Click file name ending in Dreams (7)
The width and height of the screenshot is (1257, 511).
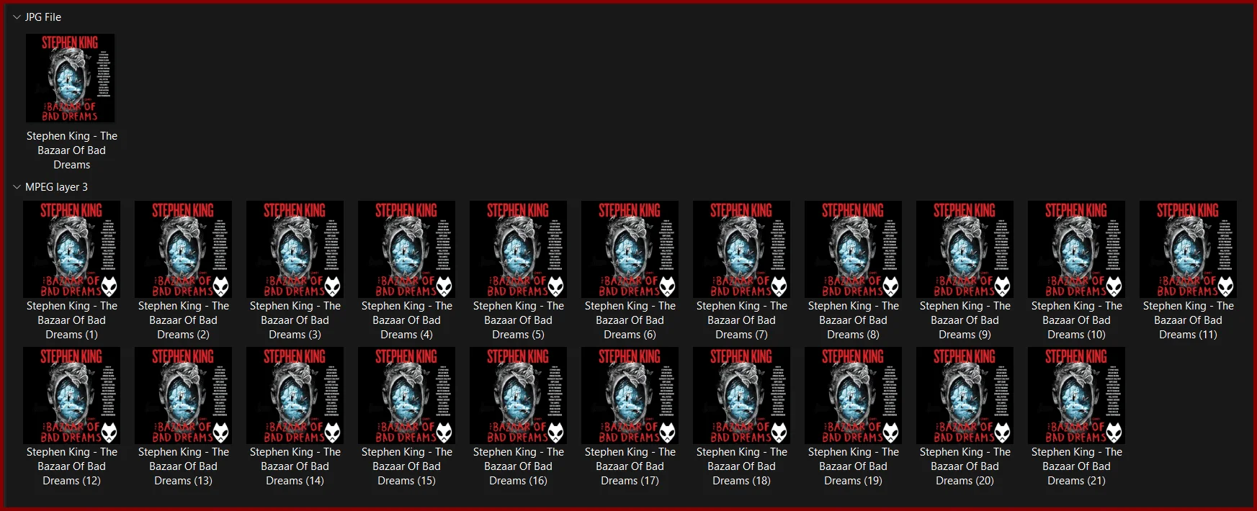(741, 320)
